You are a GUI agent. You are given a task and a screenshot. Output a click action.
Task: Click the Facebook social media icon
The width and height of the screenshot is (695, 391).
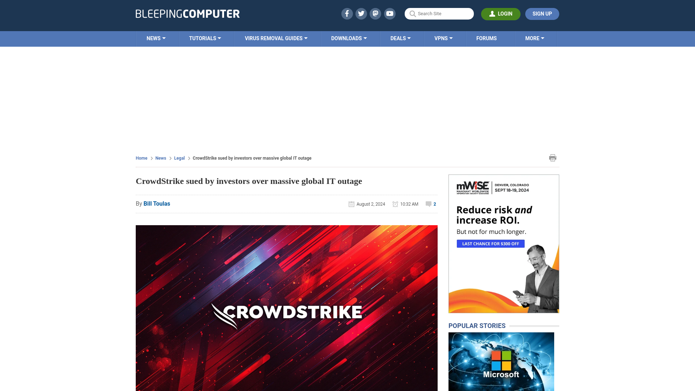pos(347,13)
